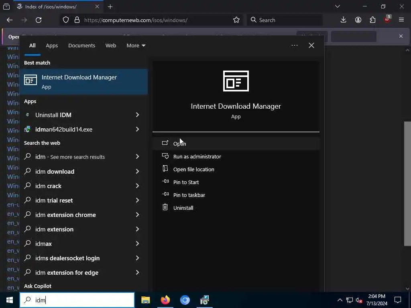This screenshot has height=308, width=411.
Task: Open the Firefox list all tabs chevron
Action: (x=337, y=6)
